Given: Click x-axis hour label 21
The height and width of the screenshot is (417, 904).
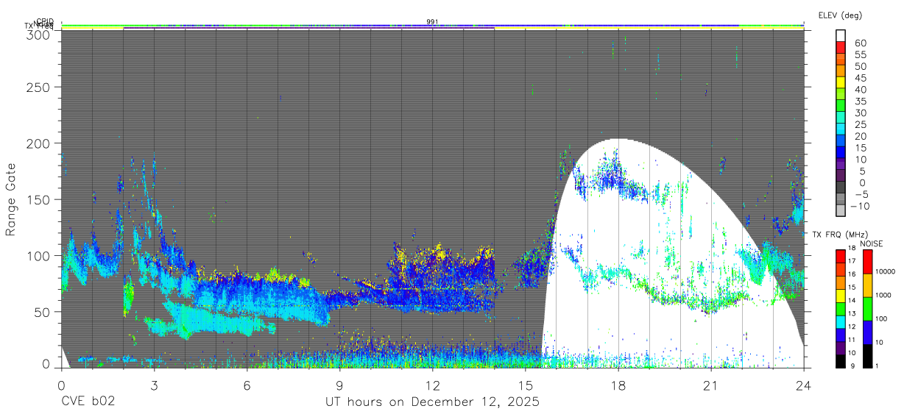Looking at the screenshot, I should (x=710, y=385).
